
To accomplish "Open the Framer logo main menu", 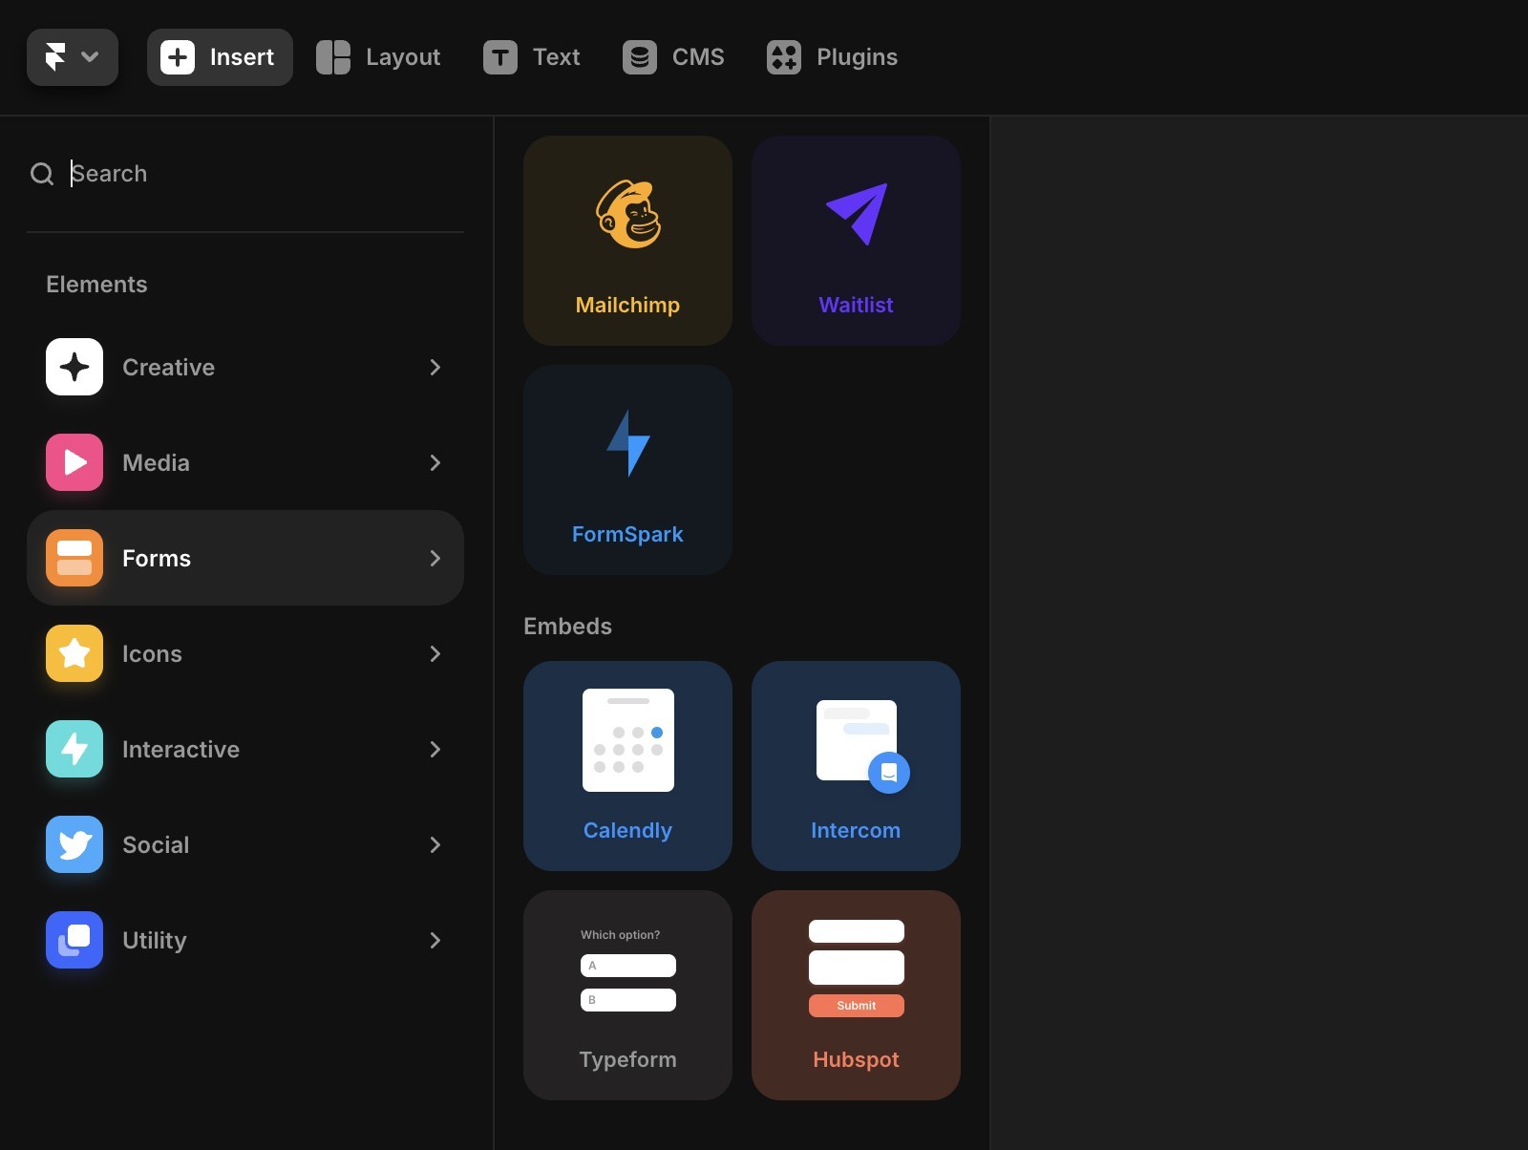I will (x=73, y=57).
